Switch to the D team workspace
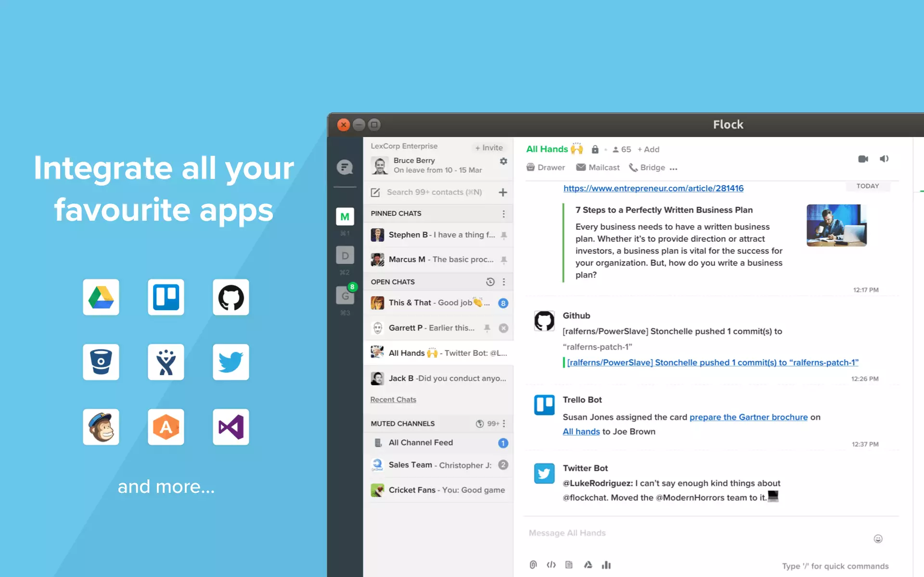The width and height of the screenshot is (924, 577). (345, 255)
